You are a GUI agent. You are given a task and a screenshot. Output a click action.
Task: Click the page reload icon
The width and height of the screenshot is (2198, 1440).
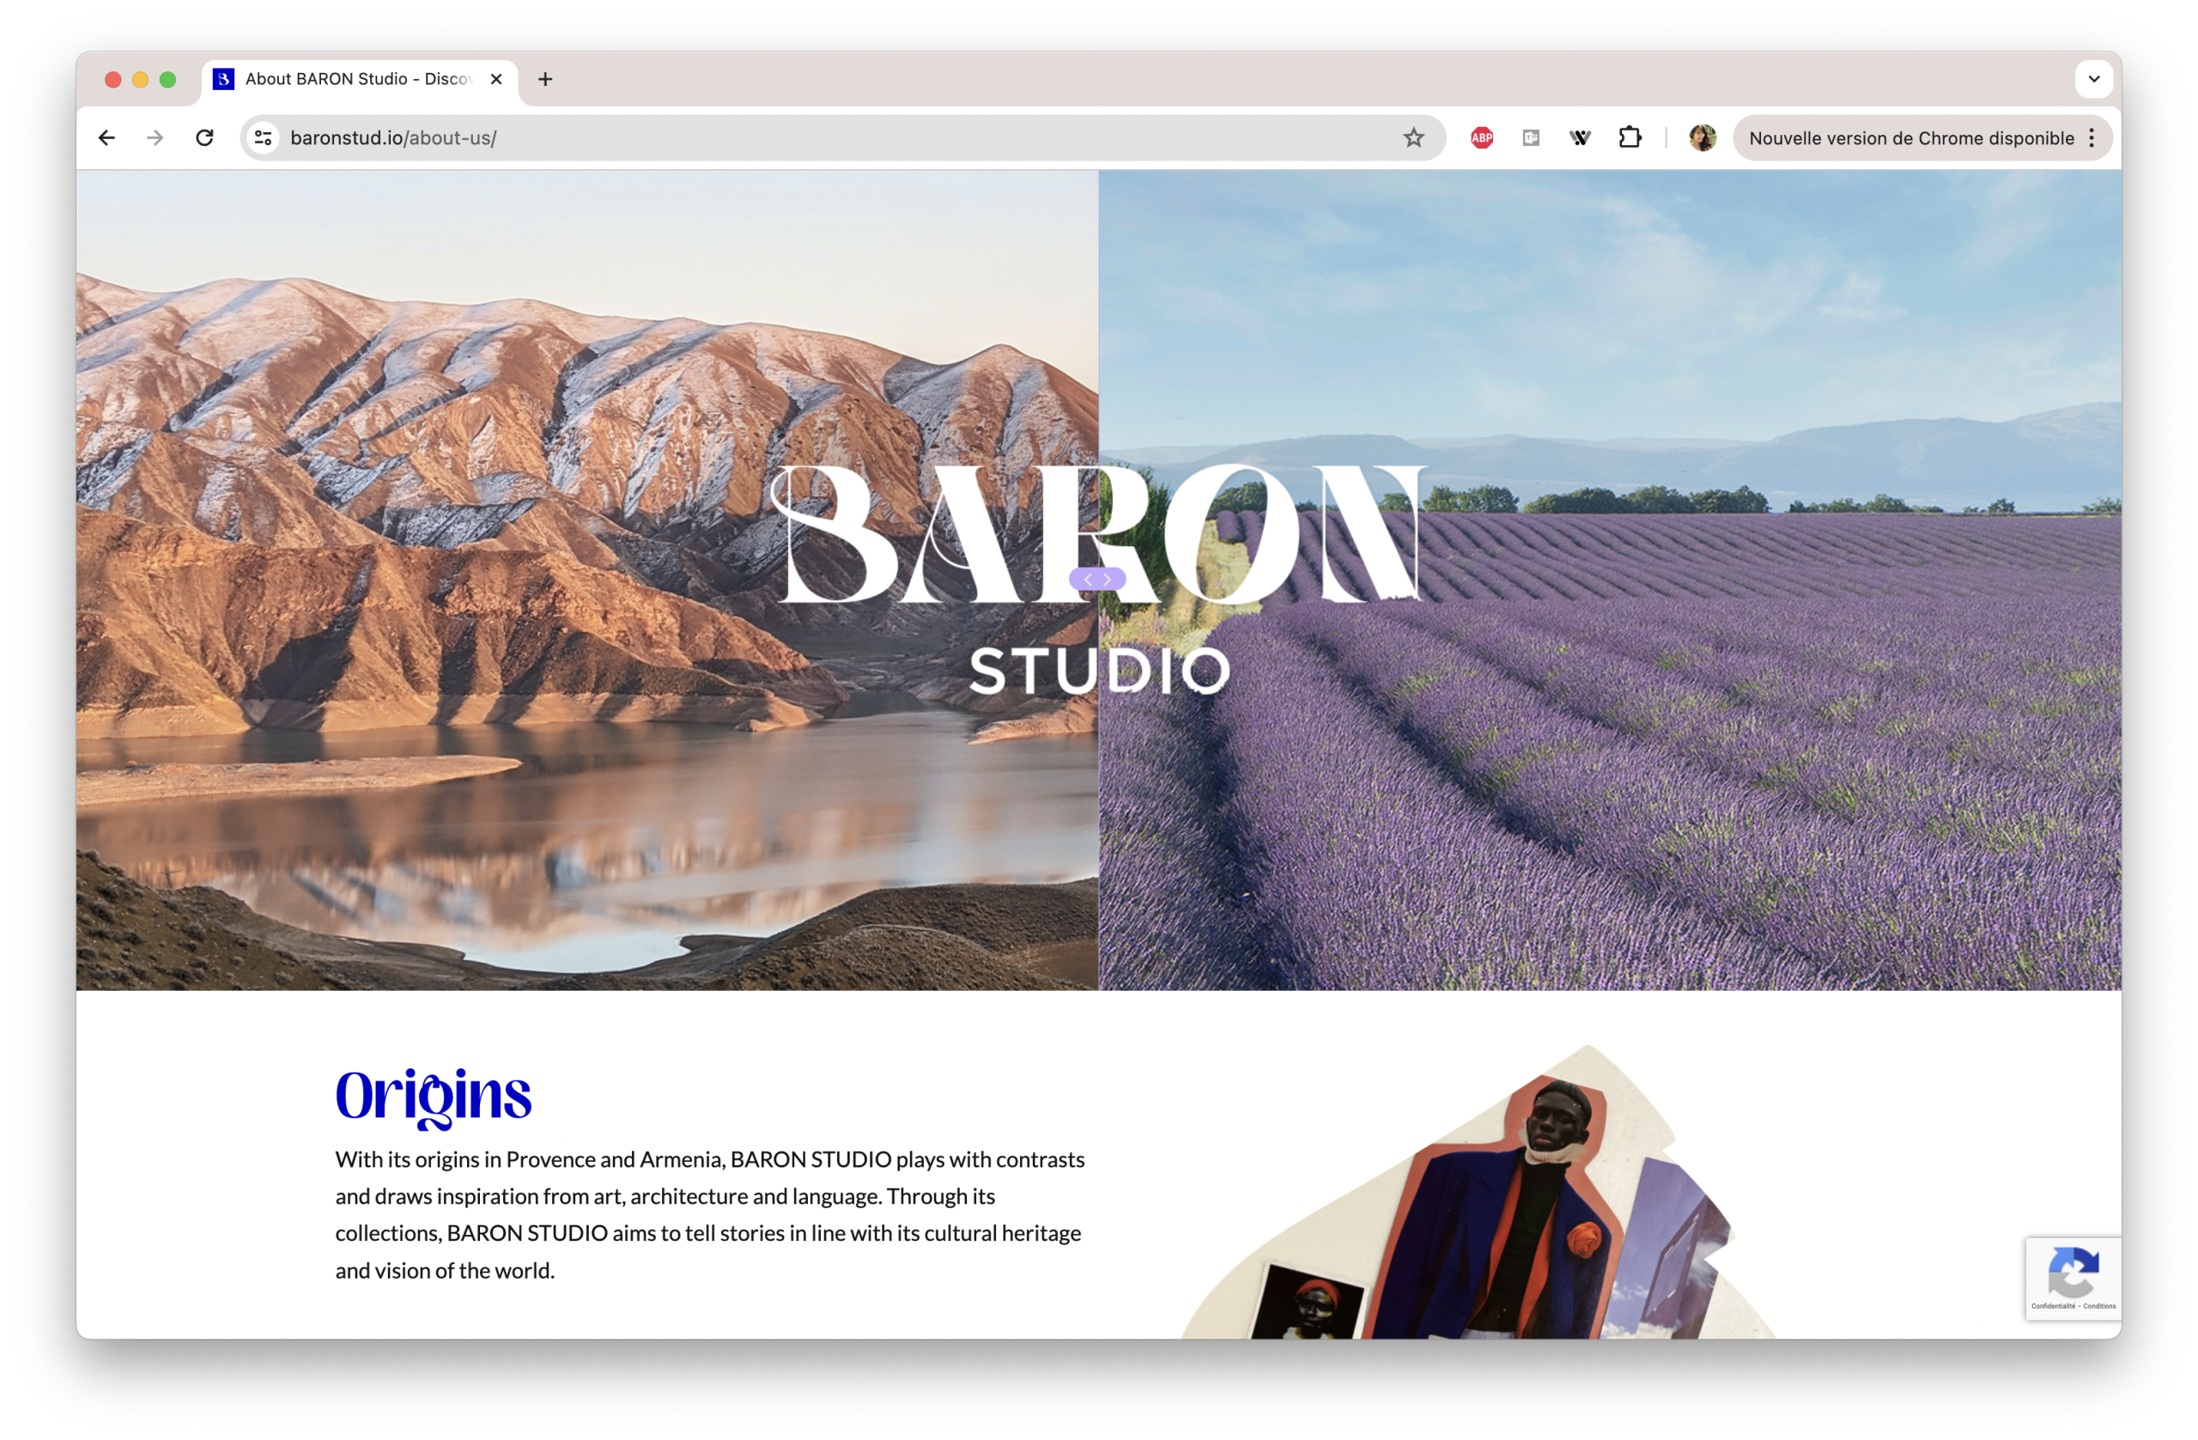pos(205,137)
